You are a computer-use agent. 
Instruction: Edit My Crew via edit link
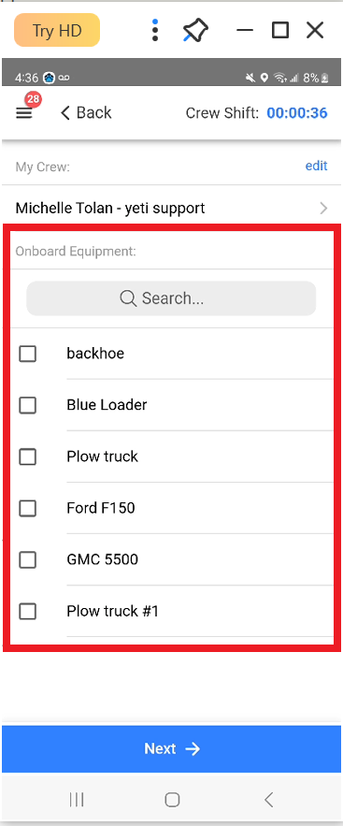tap(316, 166)
